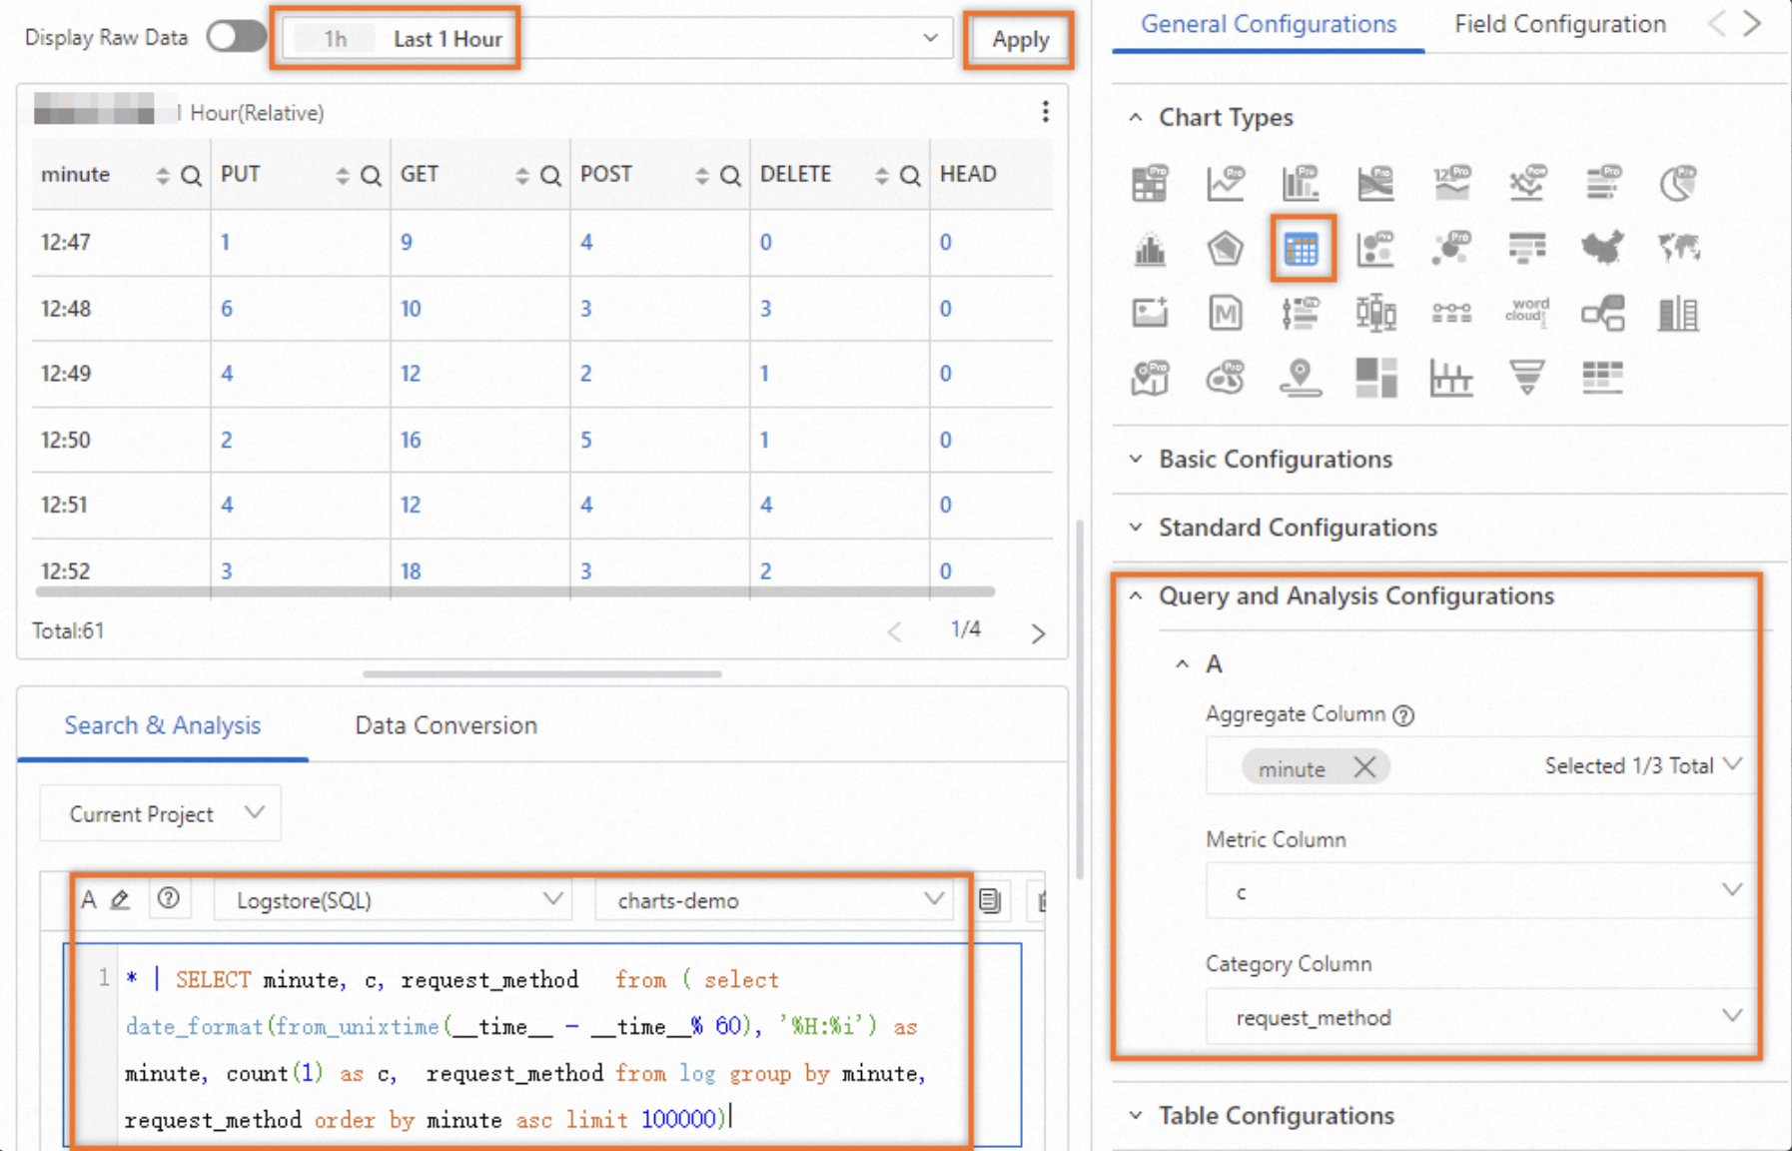Click the edit pencil icon for query A
This screenshot has height=1151, width=1792.
coord(121,900)
